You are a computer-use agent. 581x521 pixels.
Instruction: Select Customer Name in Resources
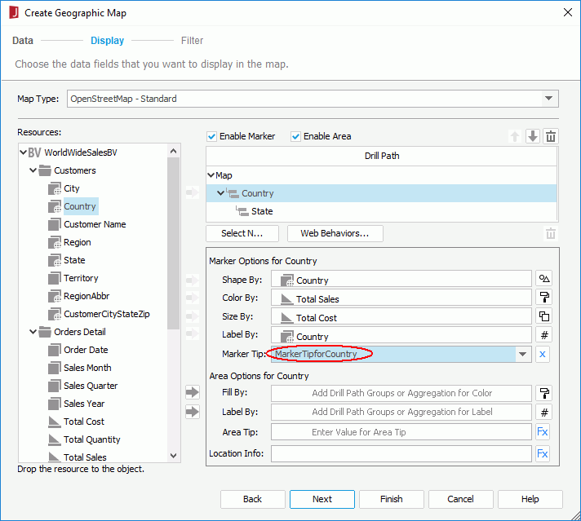tap(95, 224)
